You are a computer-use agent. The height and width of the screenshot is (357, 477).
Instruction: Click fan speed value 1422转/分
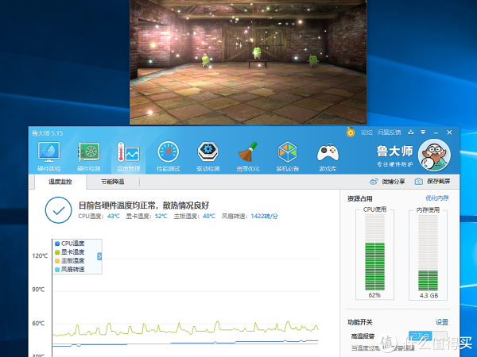[265, 216]
